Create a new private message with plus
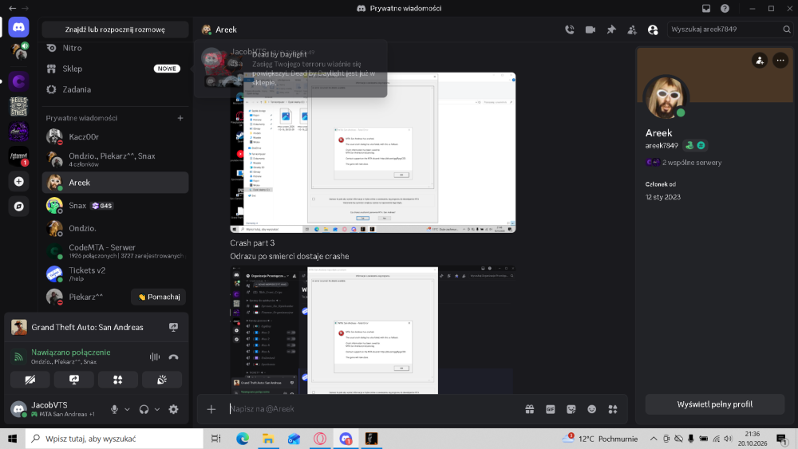The image size is (798, 449). point(180,118)
